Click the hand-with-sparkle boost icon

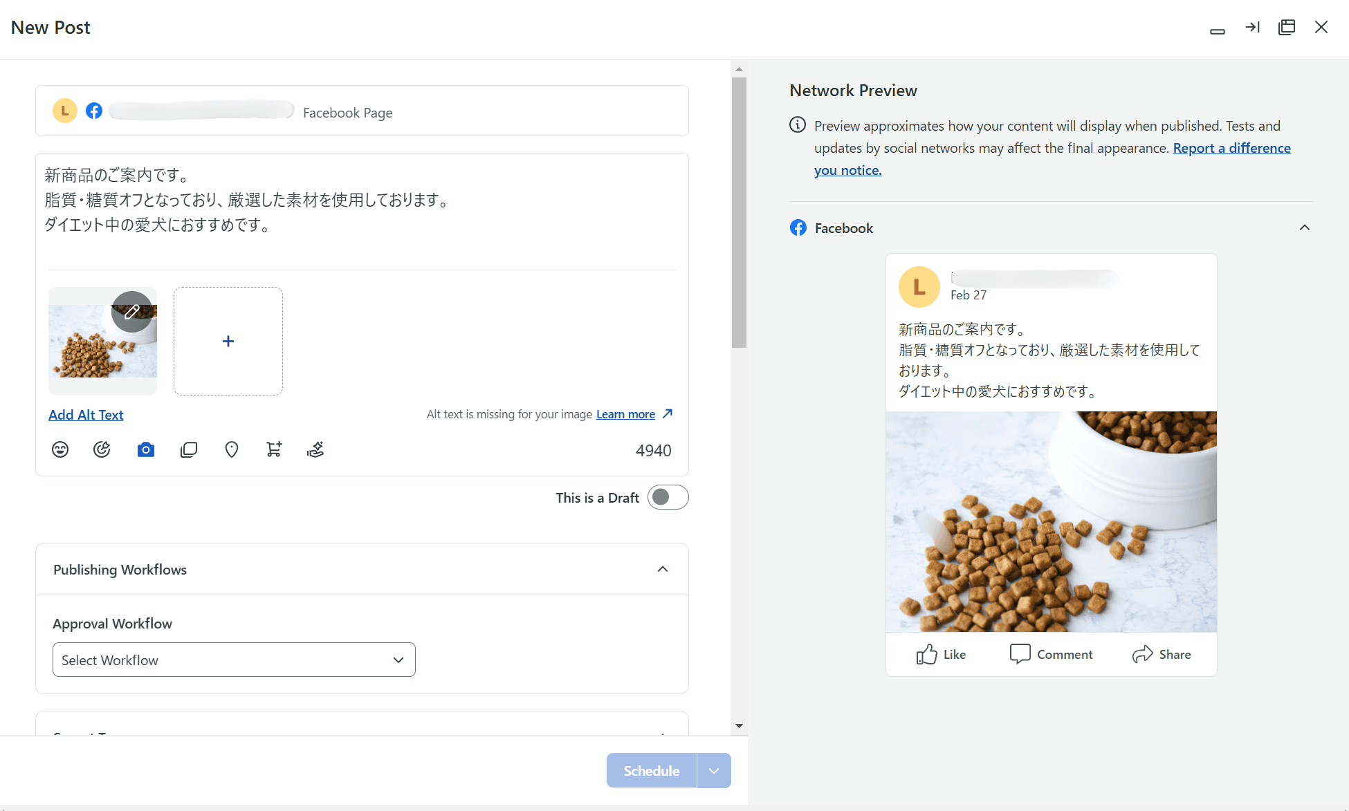315,450
